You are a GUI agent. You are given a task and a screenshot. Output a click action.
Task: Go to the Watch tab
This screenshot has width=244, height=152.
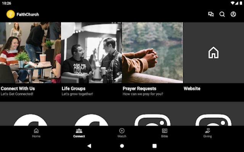[x=122, y=133]
